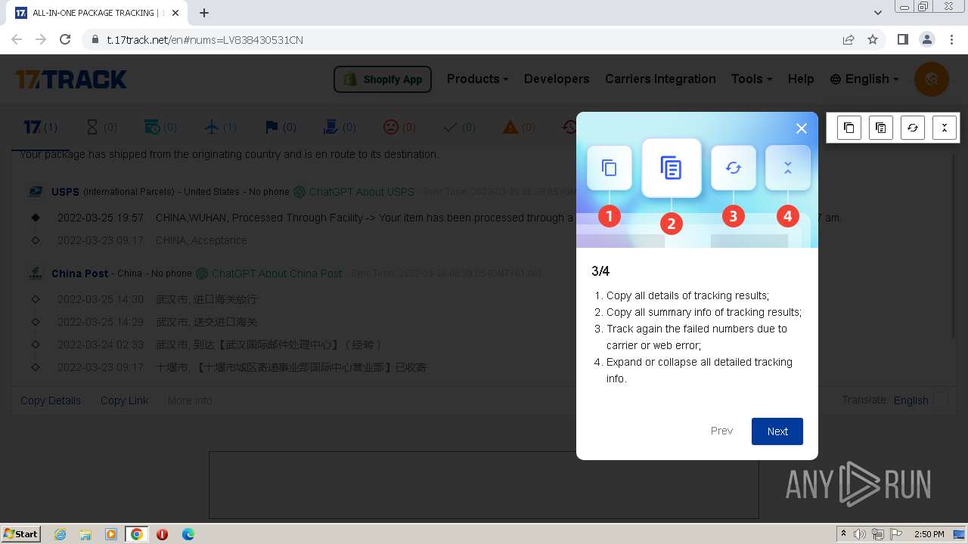This screenshot has width=968, height=544.
Task: Open ChatGPT About China Post link
Action: 268,274
